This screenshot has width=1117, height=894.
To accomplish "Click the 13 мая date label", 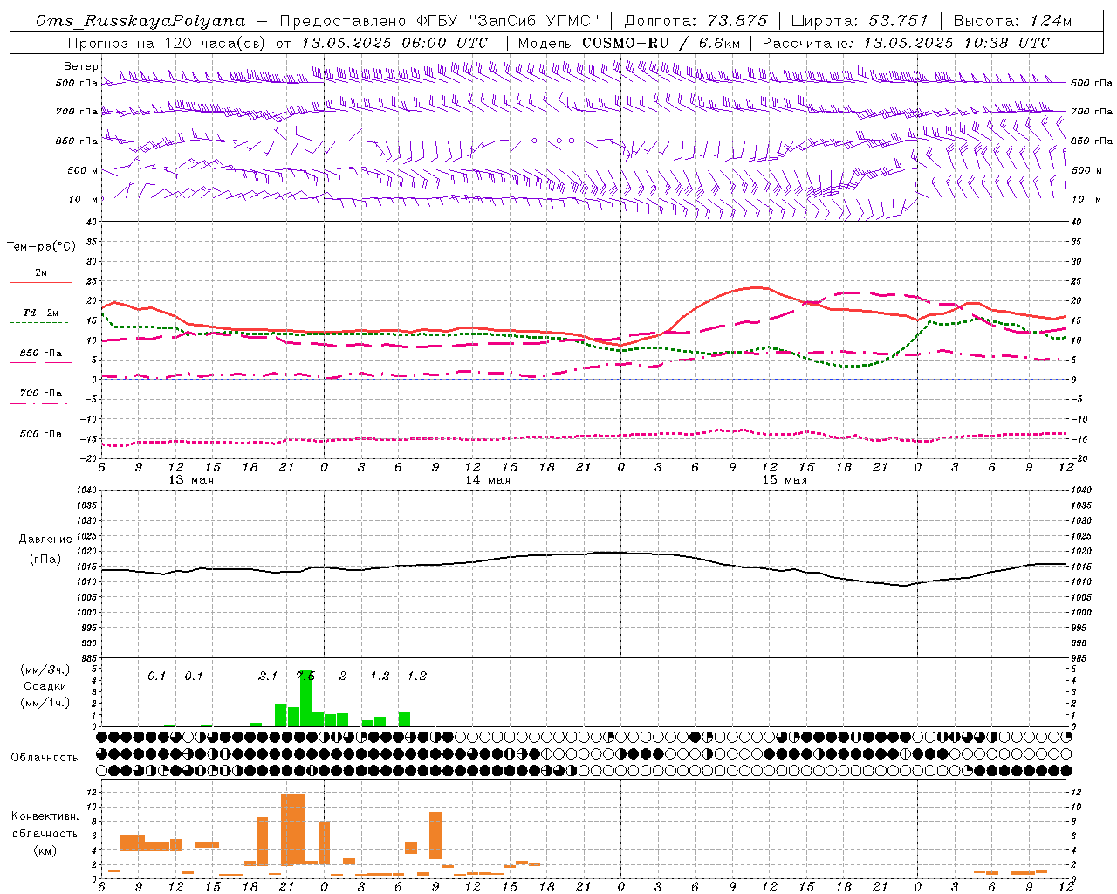I will (x=190, y=480).
